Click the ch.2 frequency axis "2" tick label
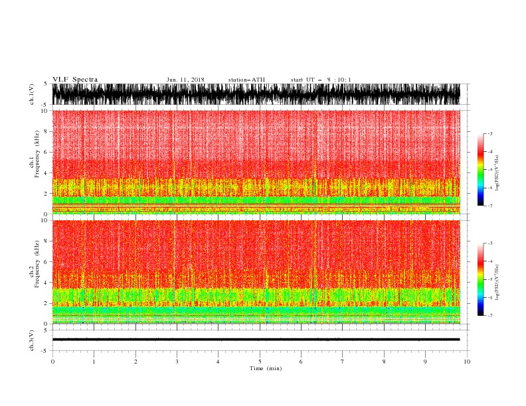Image resolution: width=526 pixels, height=406 pixels. (46, 303)
